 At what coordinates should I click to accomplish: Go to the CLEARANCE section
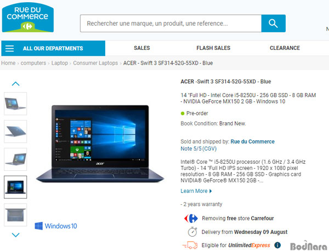[285, 48]
